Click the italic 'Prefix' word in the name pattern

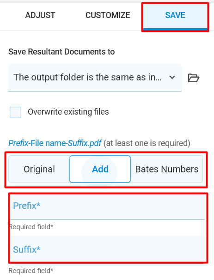(18, 143)
